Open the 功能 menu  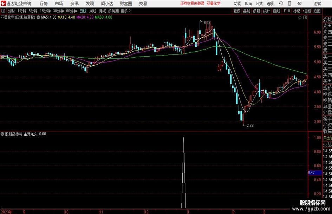[237, 4]
